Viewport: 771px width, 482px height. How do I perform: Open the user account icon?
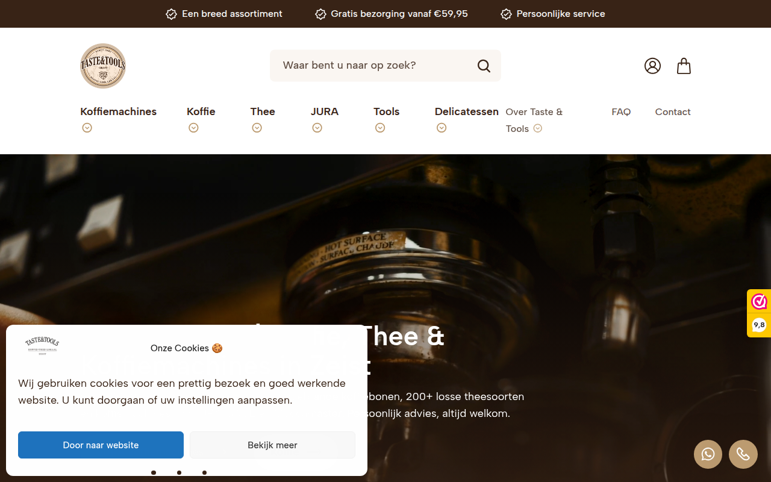(652, 66)
